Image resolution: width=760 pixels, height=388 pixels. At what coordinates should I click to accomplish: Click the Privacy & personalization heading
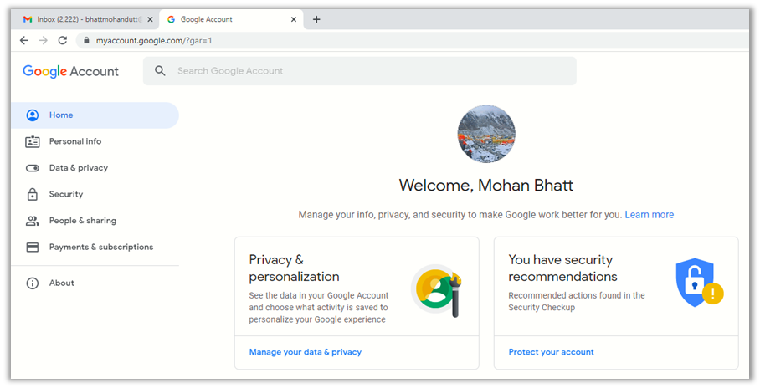pos(295,268)
